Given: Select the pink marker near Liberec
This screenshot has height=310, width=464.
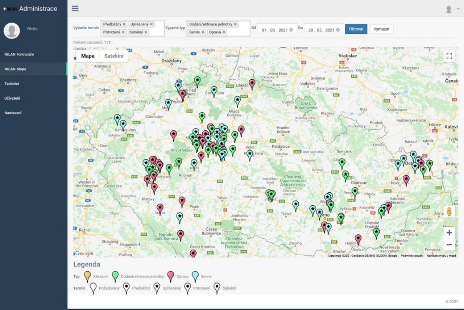Looking at the screenshot, I should 252,84.
